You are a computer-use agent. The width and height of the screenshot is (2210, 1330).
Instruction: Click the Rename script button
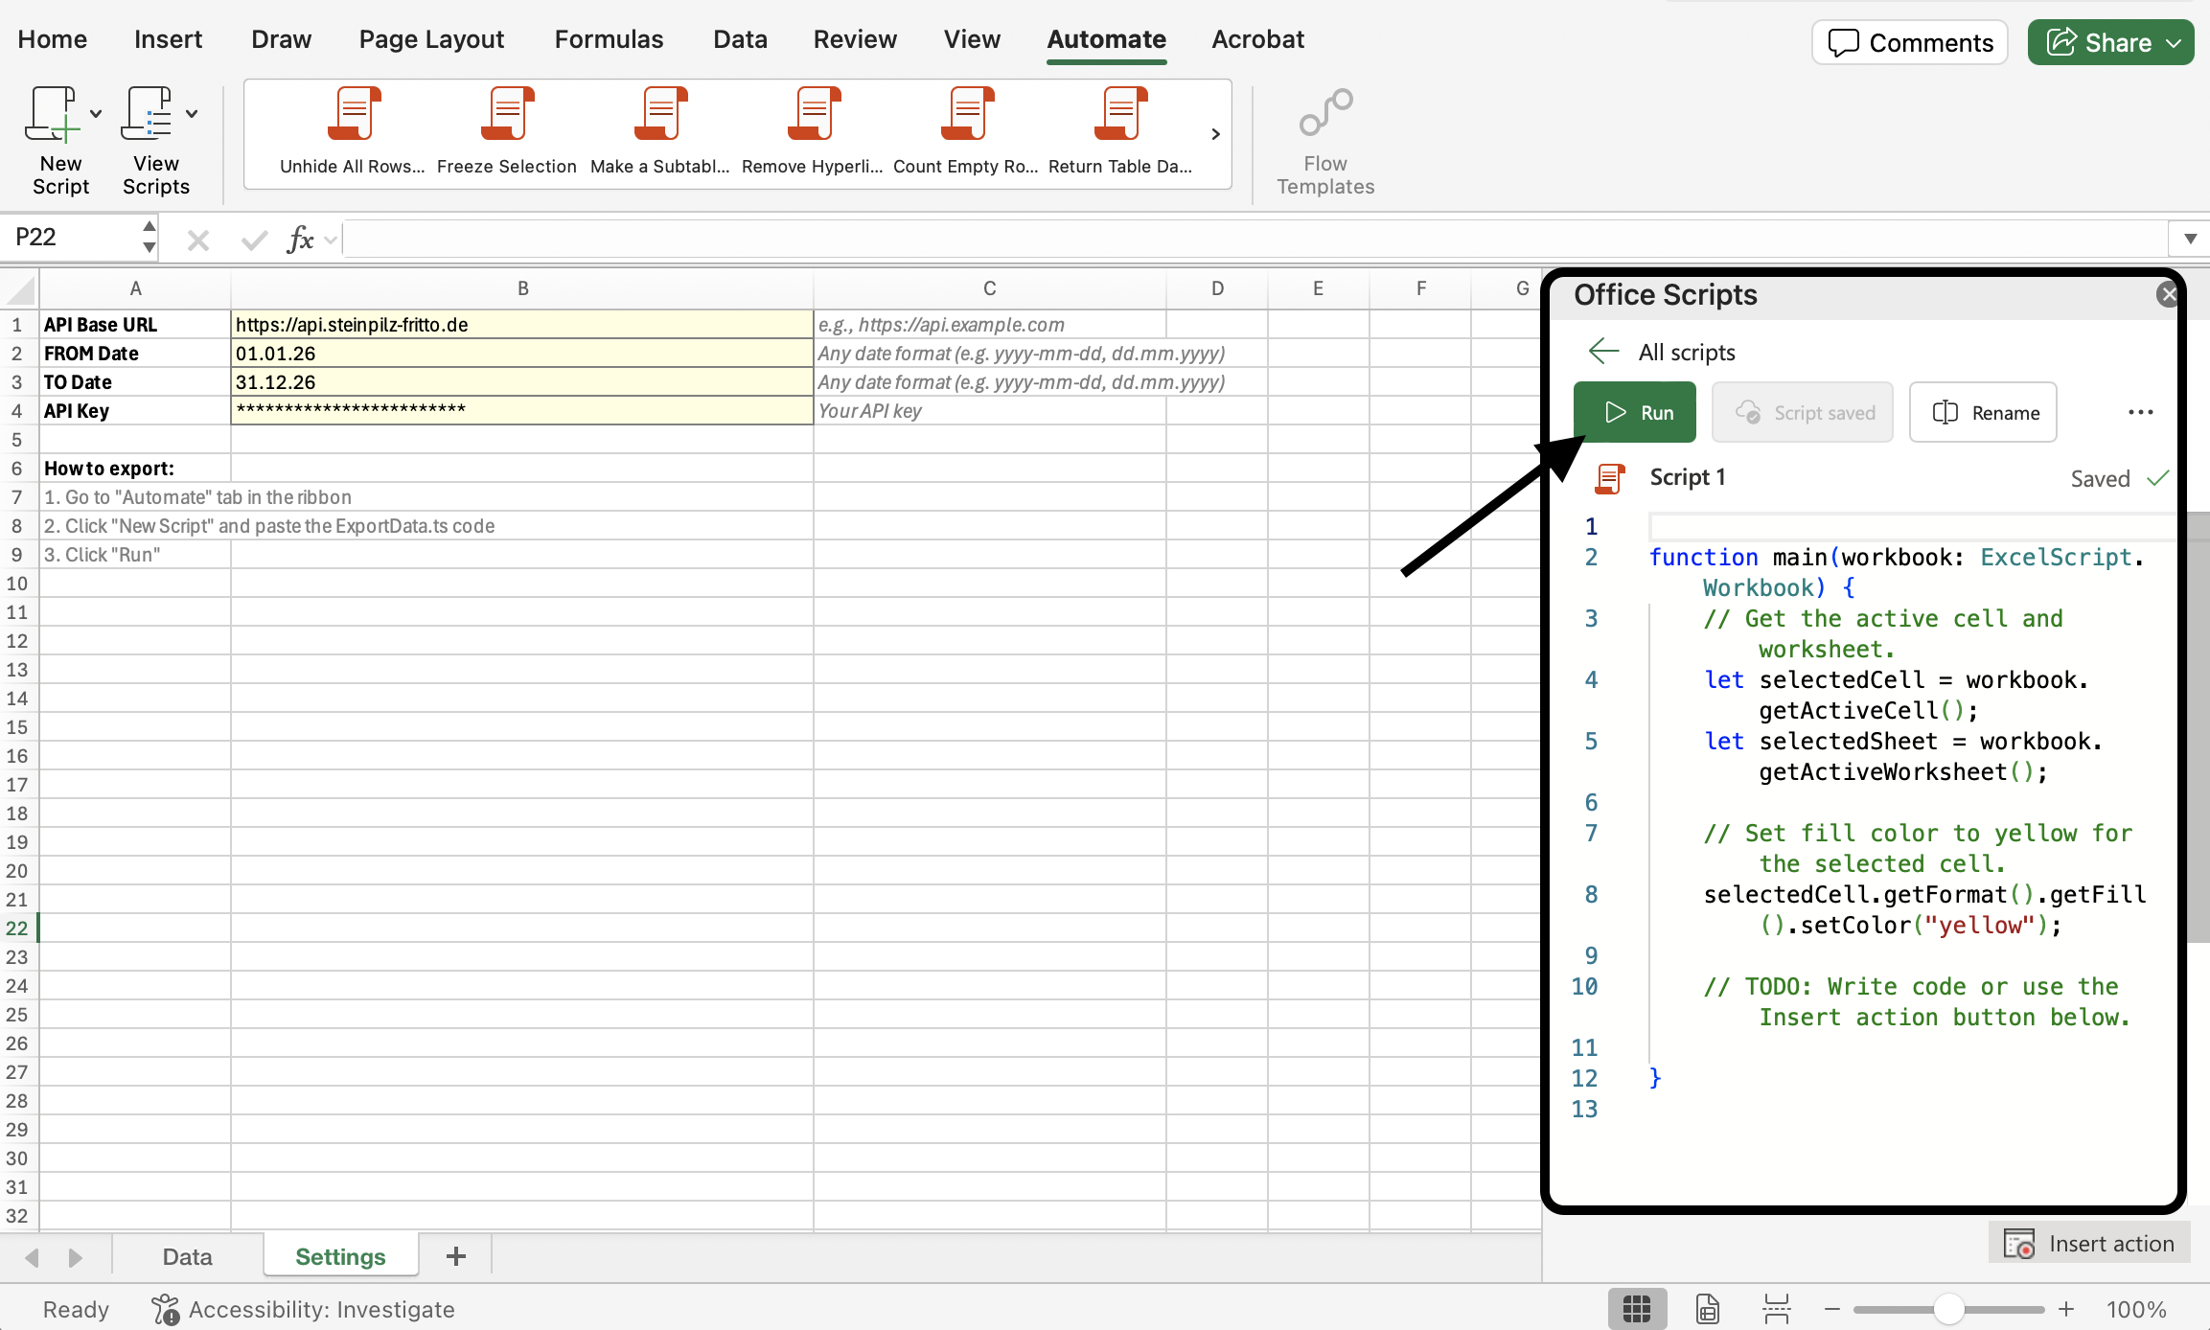click(1983, 412)
